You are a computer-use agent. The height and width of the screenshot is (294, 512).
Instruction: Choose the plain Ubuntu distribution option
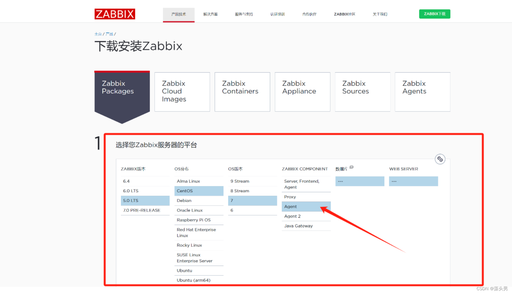tap(199, 271)
